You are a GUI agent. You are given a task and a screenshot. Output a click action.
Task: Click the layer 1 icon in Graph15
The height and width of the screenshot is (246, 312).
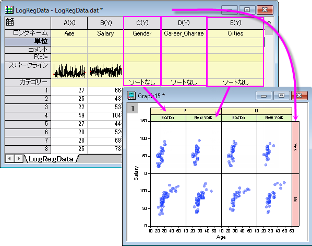pyautogui.click(x=133, y=109)
